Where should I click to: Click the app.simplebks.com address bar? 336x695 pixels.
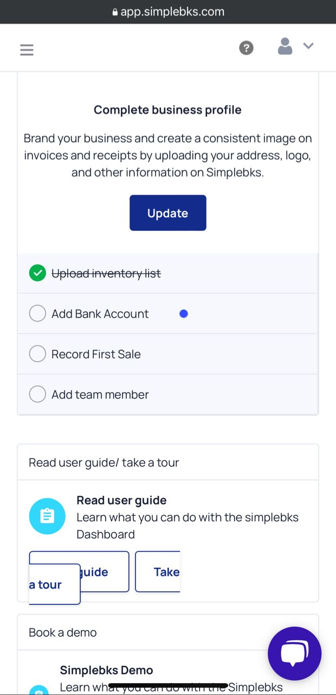click(168, 12)
